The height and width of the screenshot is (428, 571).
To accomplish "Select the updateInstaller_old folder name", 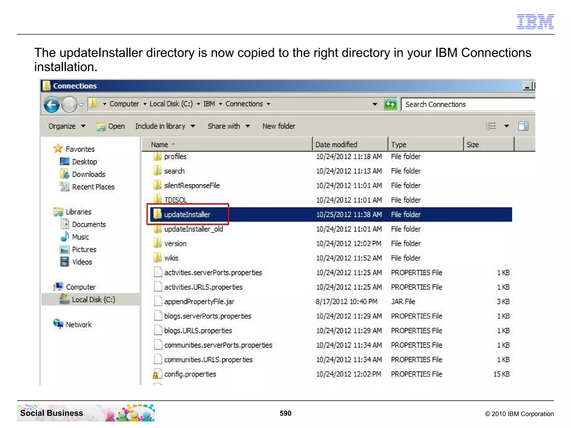I will pyautogui.click(x=193, y=229).
